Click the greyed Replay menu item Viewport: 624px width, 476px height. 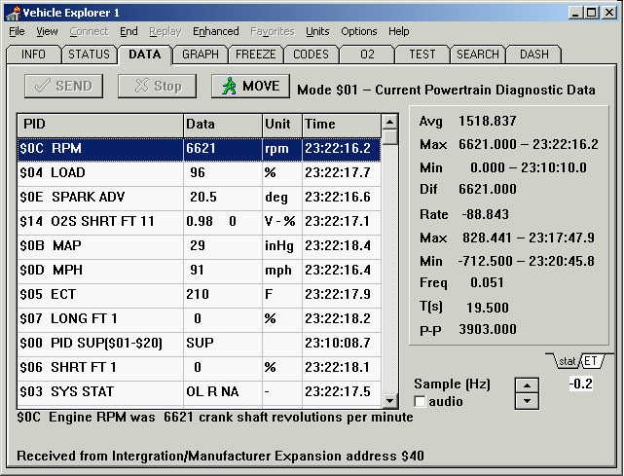[x=165, y=31]
